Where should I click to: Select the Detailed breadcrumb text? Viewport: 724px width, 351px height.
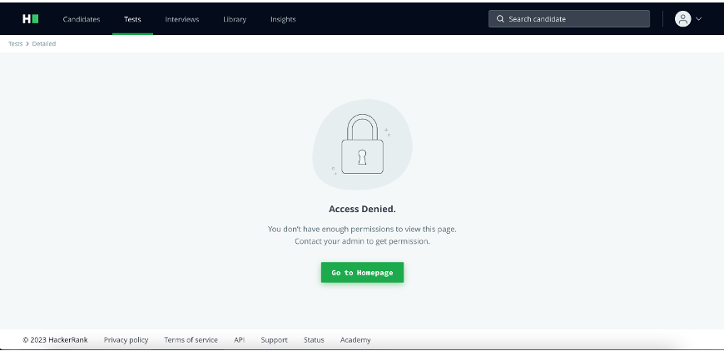point(44,44)
